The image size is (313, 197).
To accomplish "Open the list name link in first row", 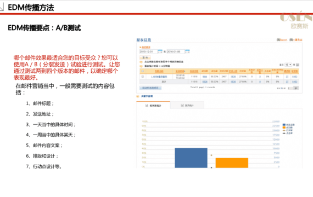I will click(x=159, y=77).
